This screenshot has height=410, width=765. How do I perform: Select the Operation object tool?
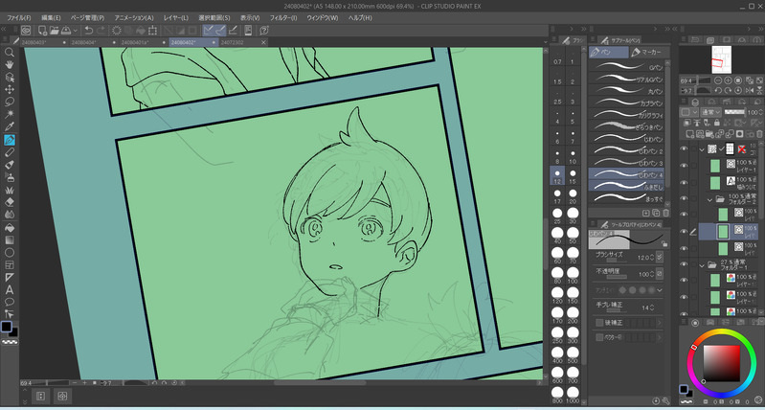[x=9, y=78]
